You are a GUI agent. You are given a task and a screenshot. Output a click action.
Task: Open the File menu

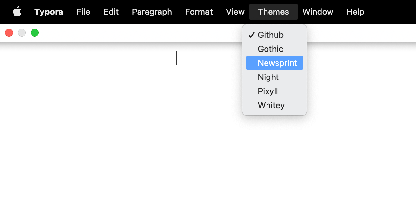point(83,12)
